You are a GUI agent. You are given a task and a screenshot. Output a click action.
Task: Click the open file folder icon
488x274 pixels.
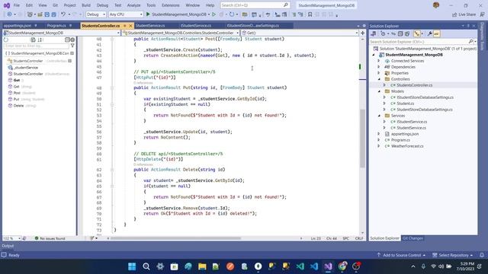pyautogui.click(x=40, y=14)
